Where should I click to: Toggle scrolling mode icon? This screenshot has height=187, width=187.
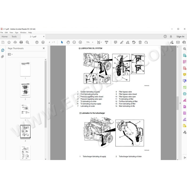pyautogui.click(x=107, y=42)
